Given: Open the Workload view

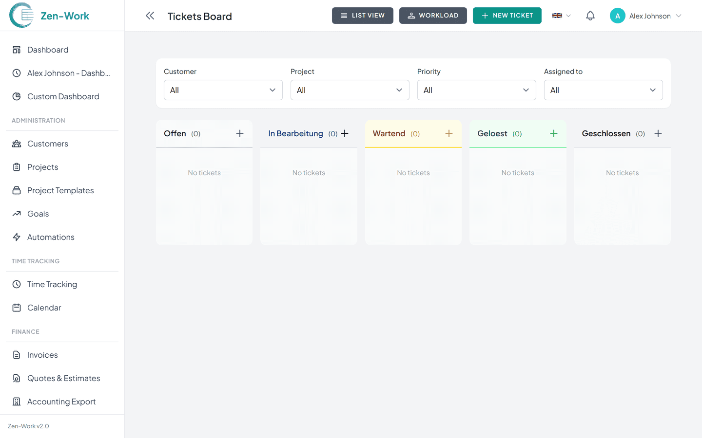Looking at the screenshot, I should (x=433, y=16).
